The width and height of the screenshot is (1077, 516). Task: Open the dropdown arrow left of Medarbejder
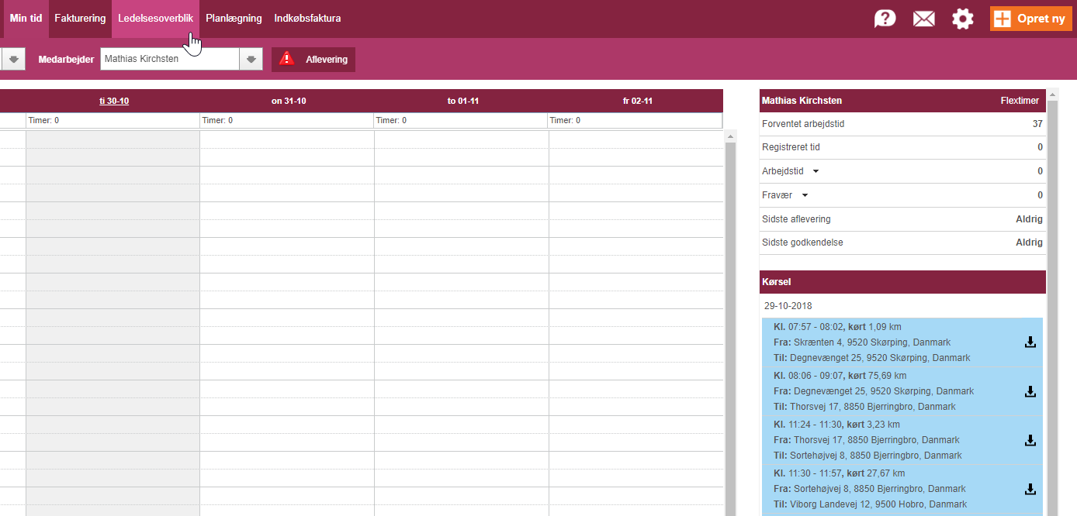click(x=13, y=60)
